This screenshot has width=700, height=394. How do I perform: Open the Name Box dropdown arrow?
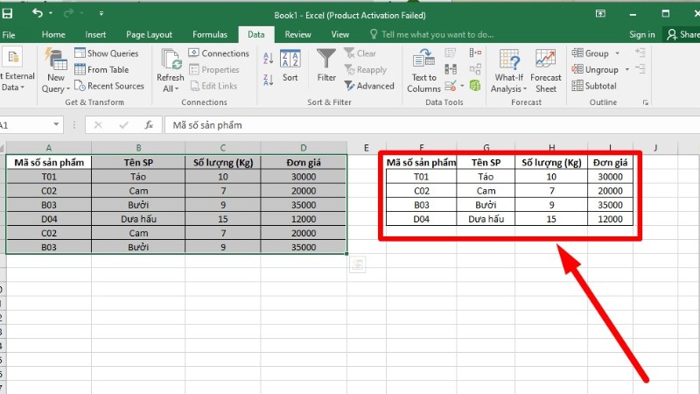[x=57, y=125]
